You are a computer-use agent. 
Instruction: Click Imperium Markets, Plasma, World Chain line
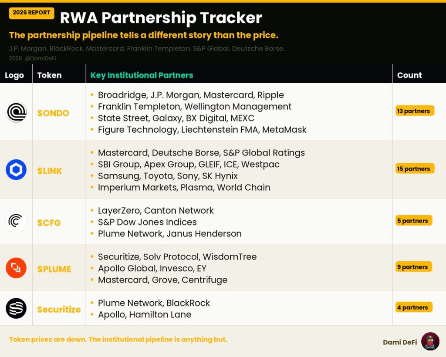pos(184,188)
